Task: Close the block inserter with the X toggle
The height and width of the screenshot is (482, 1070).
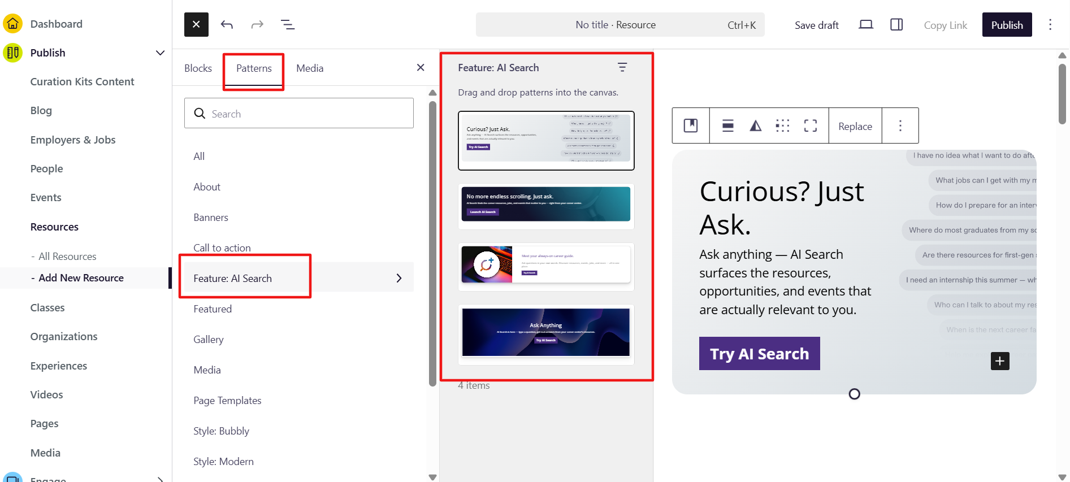Action: [196, 24]
